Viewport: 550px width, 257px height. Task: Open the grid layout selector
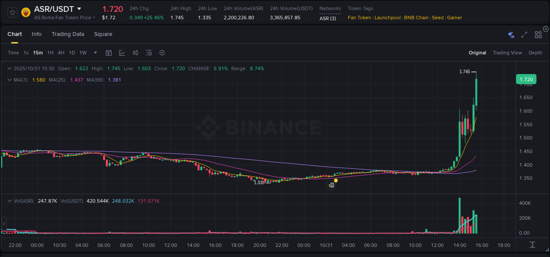(538, 34)
